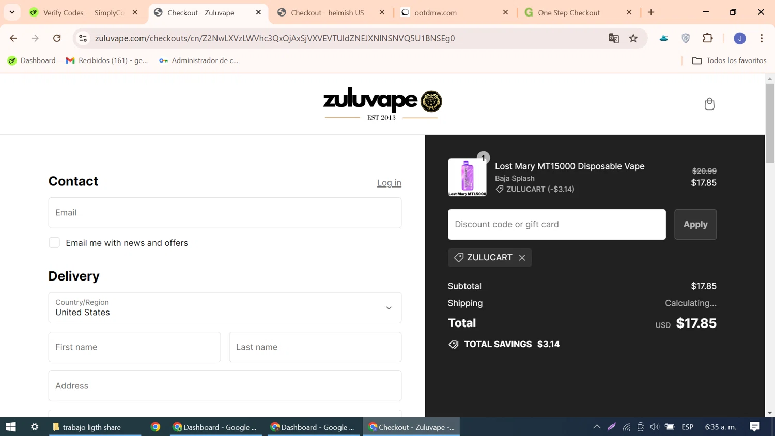Click the Apply discount button

tap(695, 224)
